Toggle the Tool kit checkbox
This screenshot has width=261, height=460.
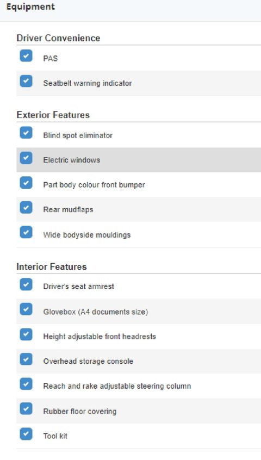26,433
